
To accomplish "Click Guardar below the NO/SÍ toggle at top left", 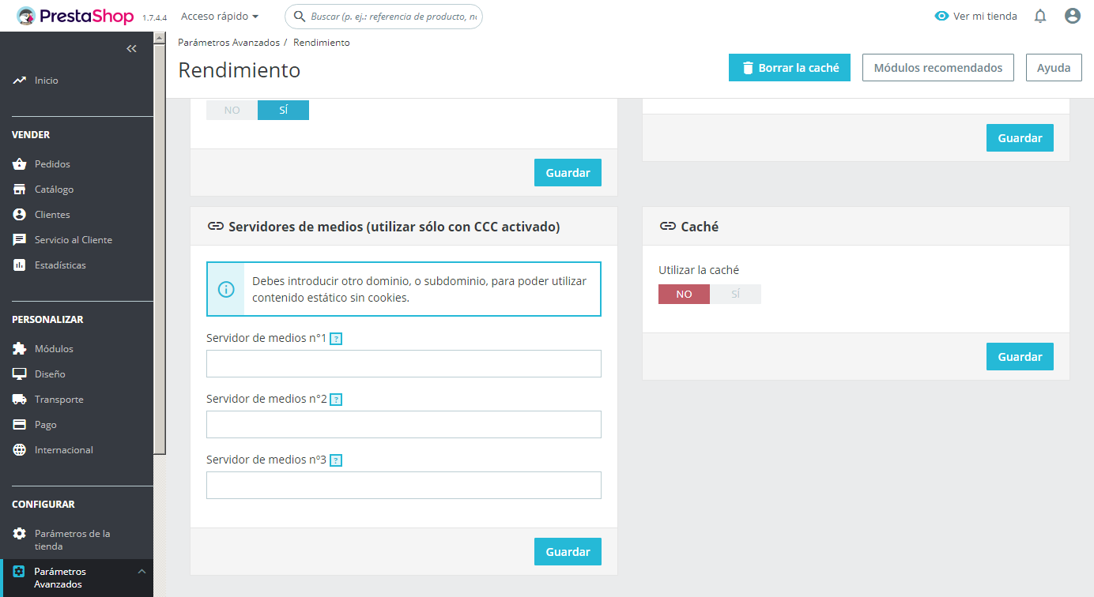I will [x=568, y=173].
